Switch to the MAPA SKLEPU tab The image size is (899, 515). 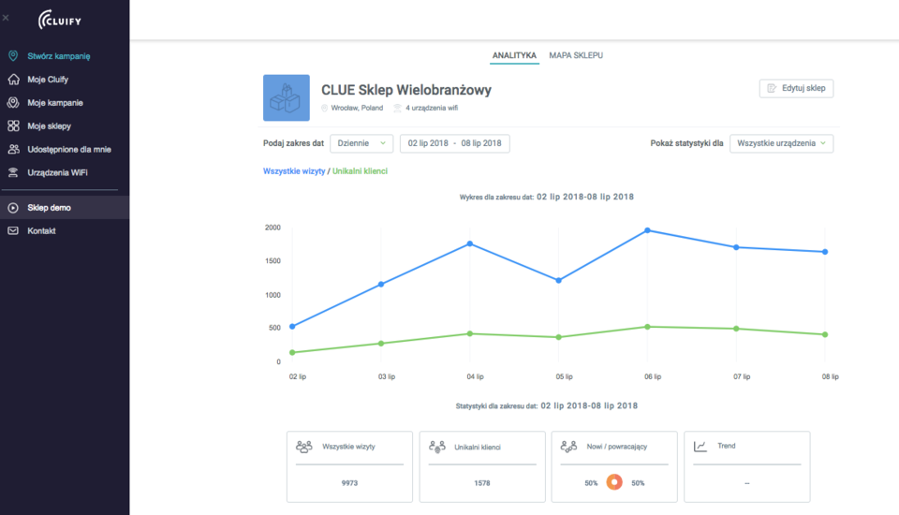click(x=576, y=55)
